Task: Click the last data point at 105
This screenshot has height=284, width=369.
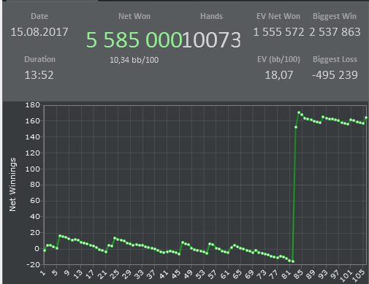Action: tap(366, 118)
